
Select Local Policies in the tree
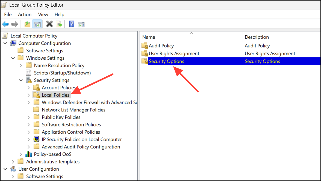55,95
